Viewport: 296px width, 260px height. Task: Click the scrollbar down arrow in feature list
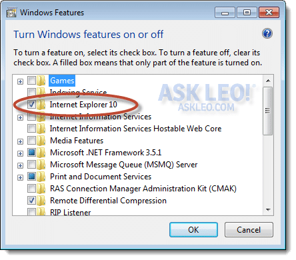pyautogui.click(x=268, y=209)
